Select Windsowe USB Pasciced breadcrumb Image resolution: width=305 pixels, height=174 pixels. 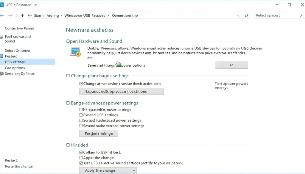tap(85, 15)
